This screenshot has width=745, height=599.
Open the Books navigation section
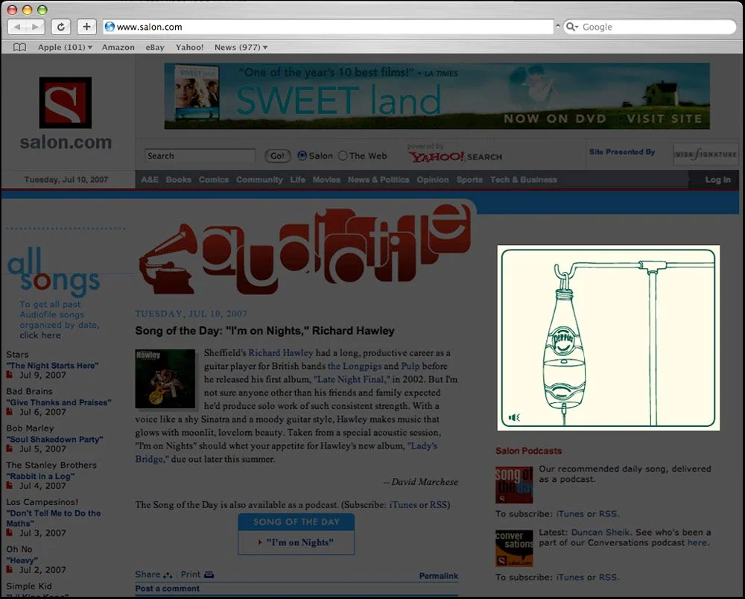click(179, 180)
